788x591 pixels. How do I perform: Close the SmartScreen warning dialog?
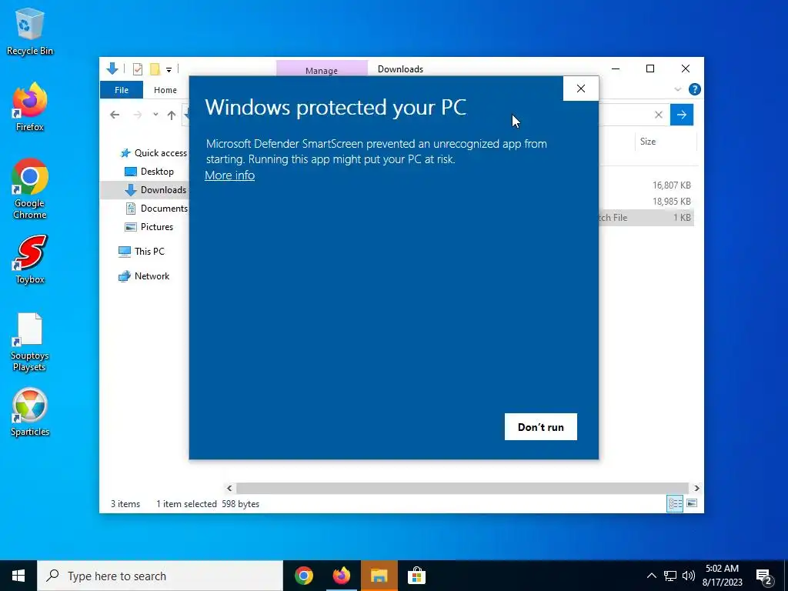click(x=581, y=88)
